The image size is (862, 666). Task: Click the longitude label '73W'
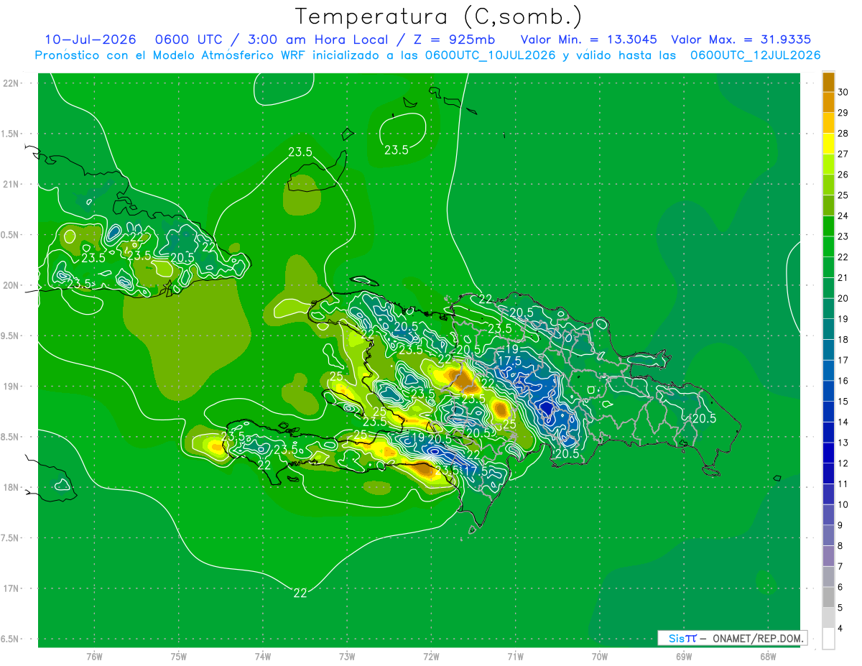[347, 657]
